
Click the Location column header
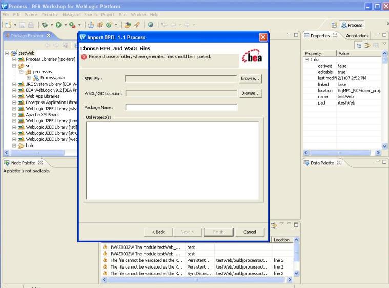282,240
